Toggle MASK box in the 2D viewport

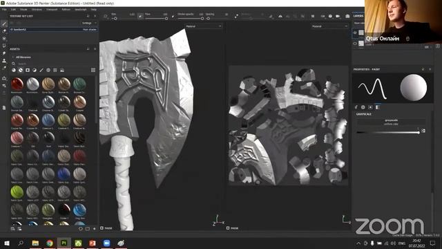(x=228, y=228)
